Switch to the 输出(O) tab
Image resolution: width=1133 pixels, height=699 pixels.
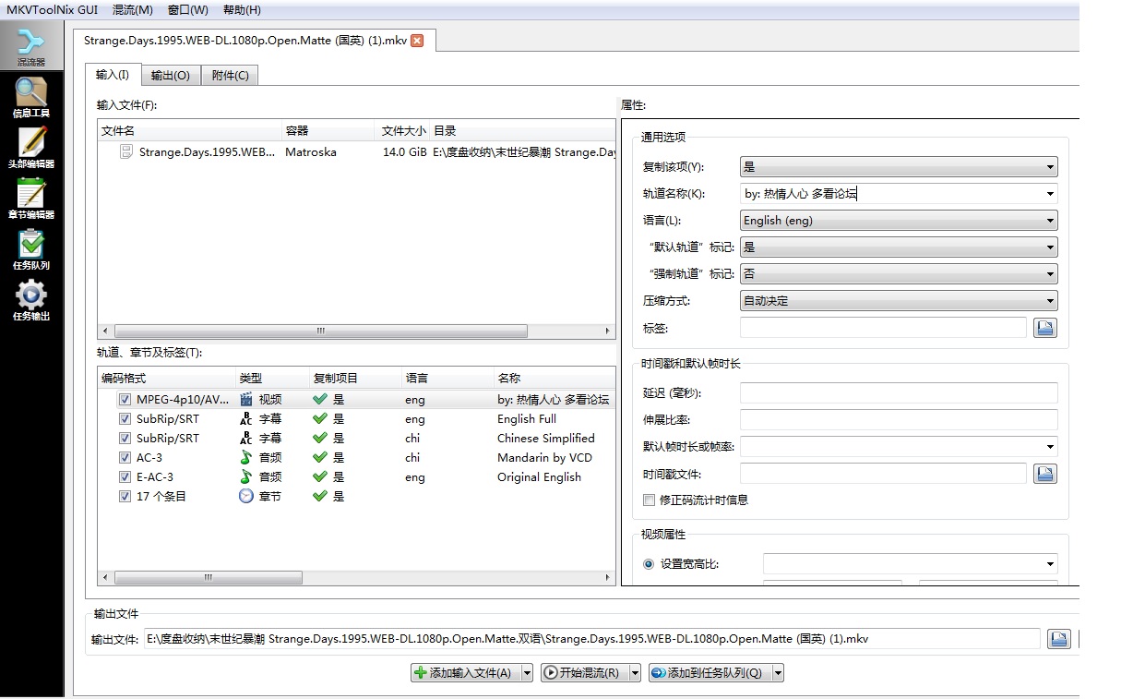coord(170,76)
